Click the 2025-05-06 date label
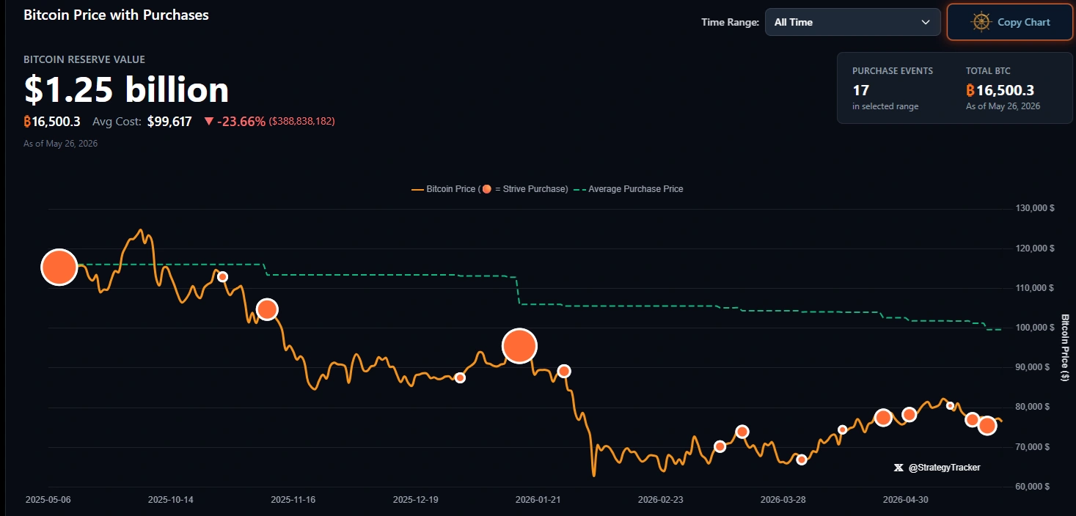 (48, 500)
